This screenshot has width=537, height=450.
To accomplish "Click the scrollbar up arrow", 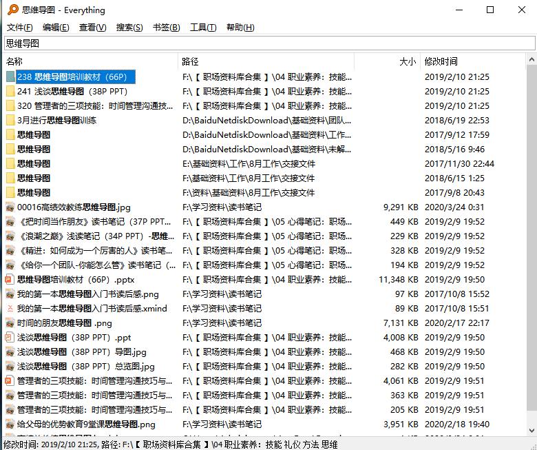I will click(x=531, y=60).
